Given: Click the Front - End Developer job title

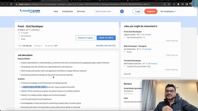Looking at the screenshot, I should tap(30, 26).
